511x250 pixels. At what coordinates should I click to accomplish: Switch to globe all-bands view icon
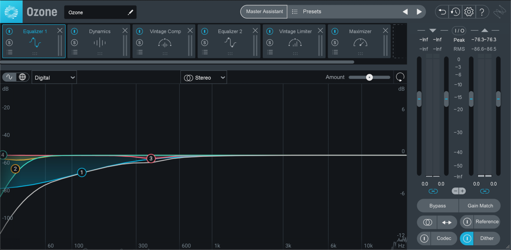[22, 77]
